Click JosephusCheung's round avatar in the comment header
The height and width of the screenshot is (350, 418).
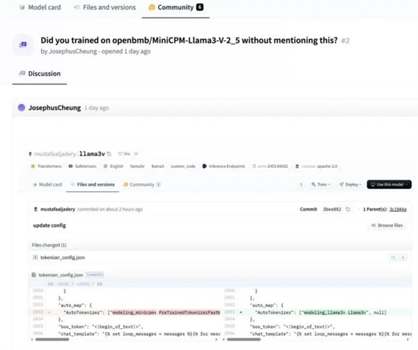(x=22, y=108)
